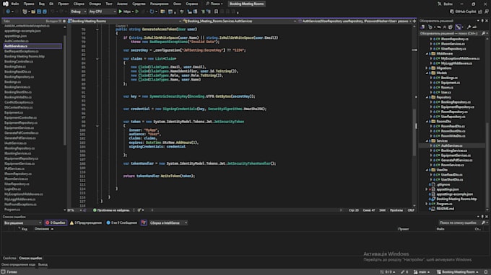Open the Any CPU platform dropdown
This screenshot has height=275, width=491.
click(102, 12)
